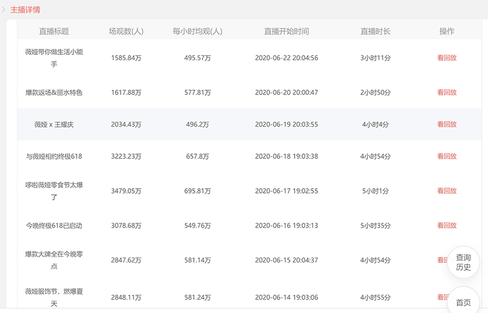Click the 主播详情 section title
This screenshot has height=313, width=488.
(25, 10)
